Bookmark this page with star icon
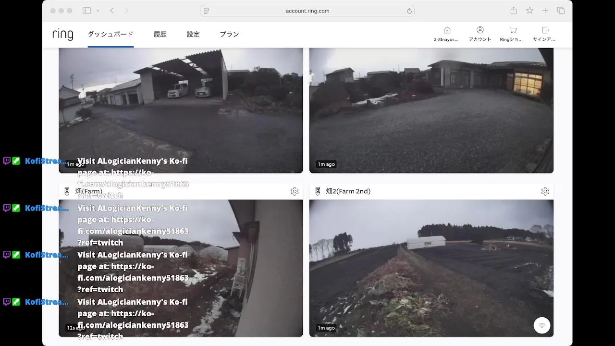This screenshot has height=346, width=615. coord(529,11)
